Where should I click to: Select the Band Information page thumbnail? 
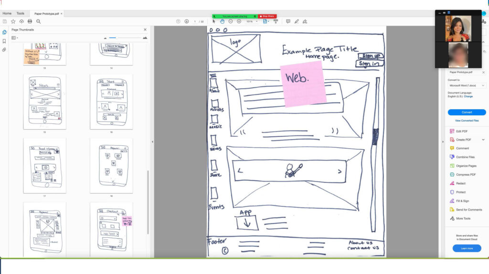pyautogui.click(x=44, y=166)
